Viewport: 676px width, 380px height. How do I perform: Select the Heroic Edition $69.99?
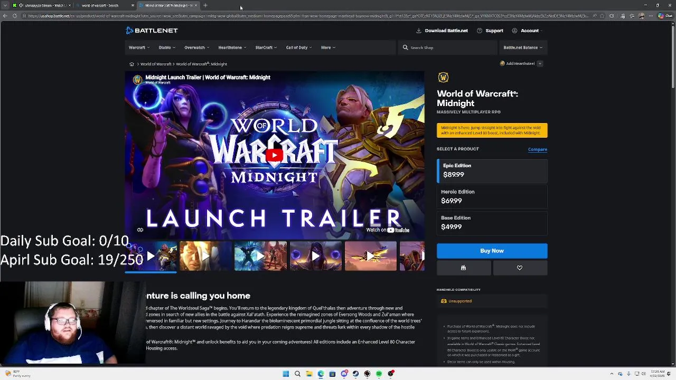(492, 196)
